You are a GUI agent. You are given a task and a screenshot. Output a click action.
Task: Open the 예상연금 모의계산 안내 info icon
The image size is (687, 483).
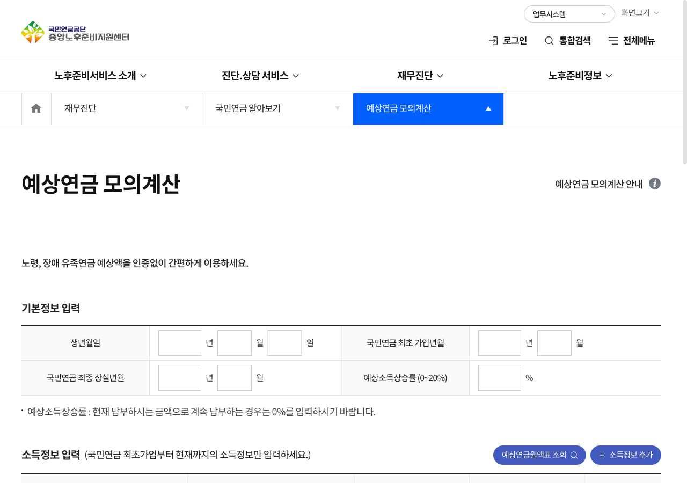(x=655, y=184)
